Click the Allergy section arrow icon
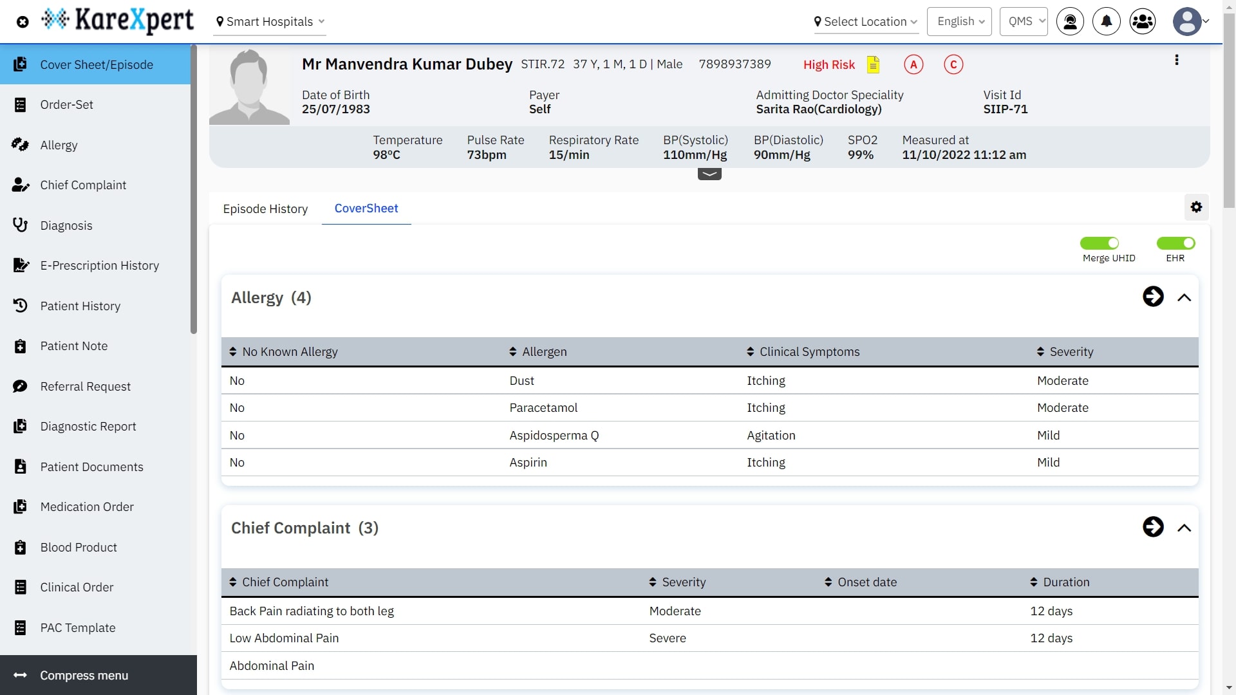The width and height of the screenshot is (1236, 695). coord(1153,297)
